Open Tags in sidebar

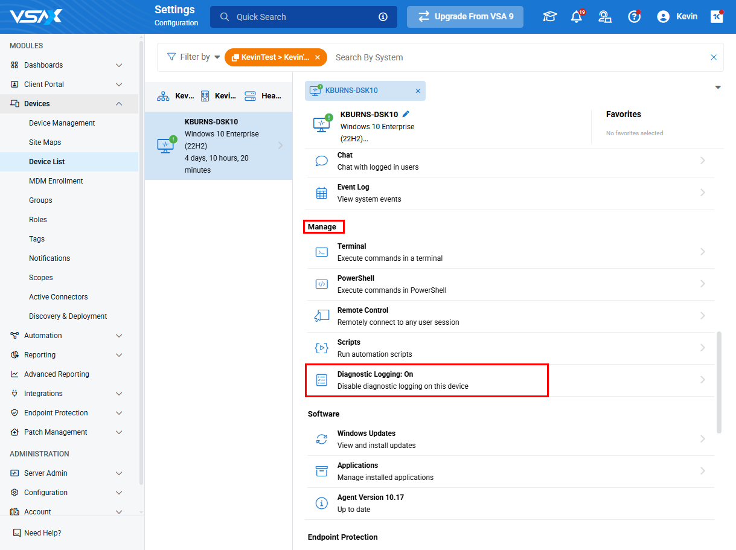tap(37, 239)
